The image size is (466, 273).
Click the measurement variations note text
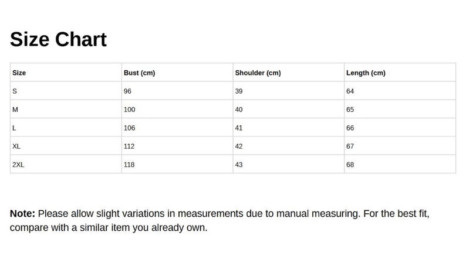pyautogui.click(x=220, y=220)
